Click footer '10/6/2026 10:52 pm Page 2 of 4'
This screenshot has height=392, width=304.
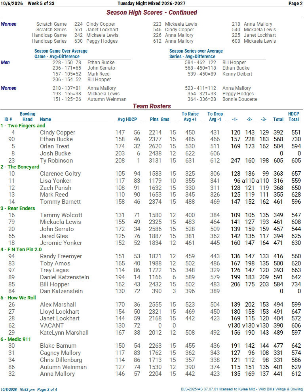click(29, 390)
